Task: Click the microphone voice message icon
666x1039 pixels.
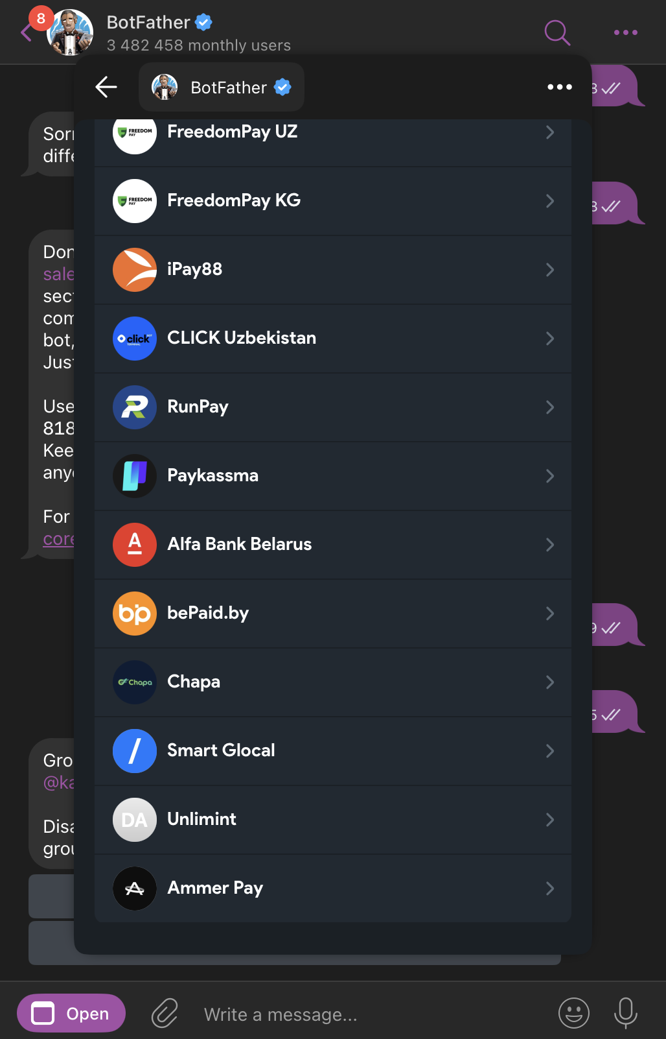Action: point(625,1013)
